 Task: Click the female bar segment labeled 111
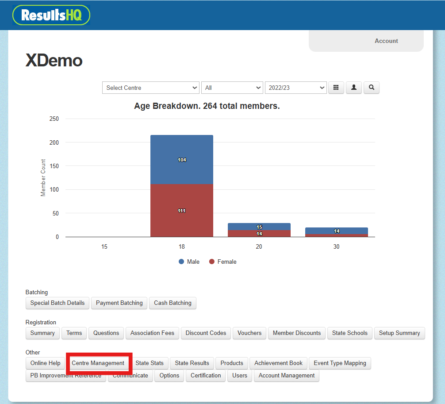(x=182, y=210)
